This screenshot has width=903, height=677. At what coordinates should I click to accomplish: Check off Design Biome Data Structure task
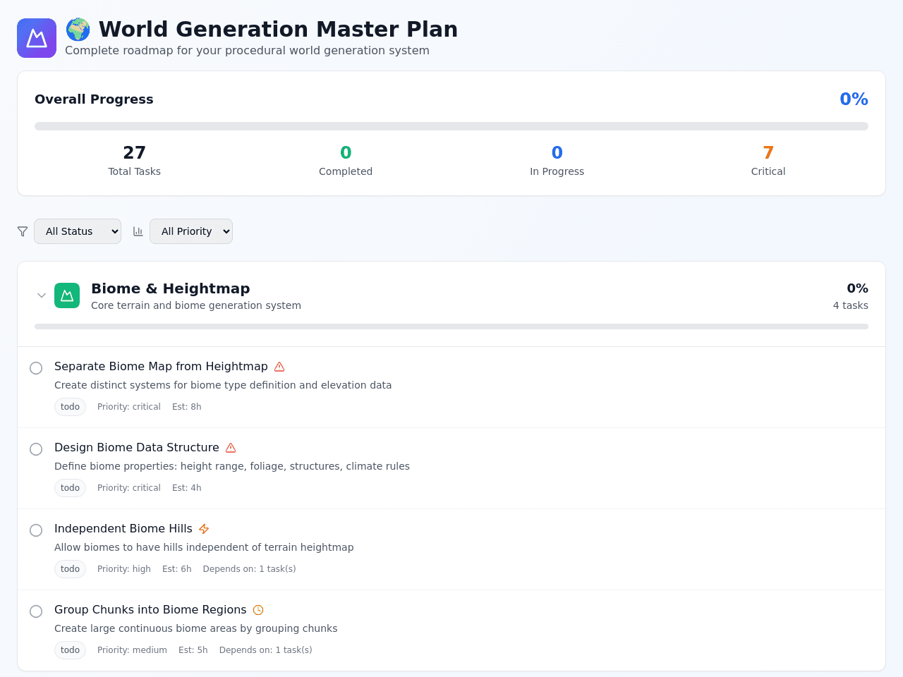point(36,449)
